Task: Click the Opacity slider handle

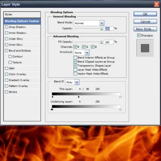Action: [x=101, y=29]
